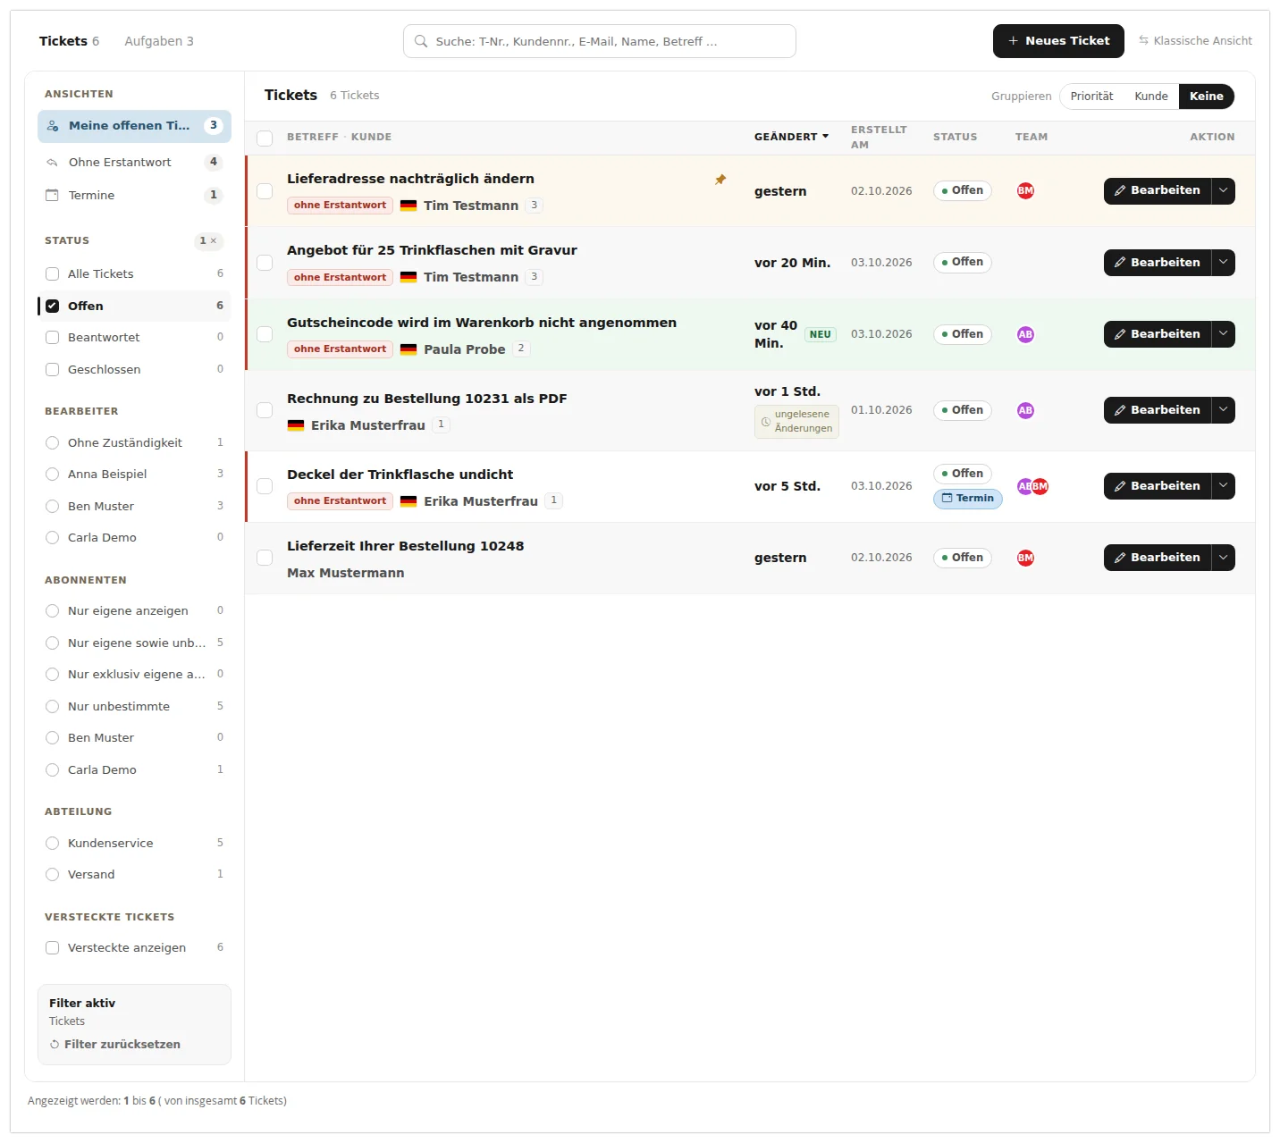Clear the status filter 1 × badge
1280x1143 pixels.
(208, 241)
